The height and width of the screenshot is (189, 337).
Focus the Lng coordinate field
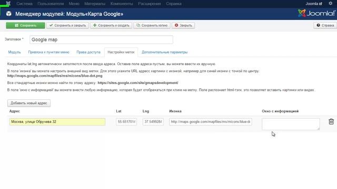[x=153, y=122]
